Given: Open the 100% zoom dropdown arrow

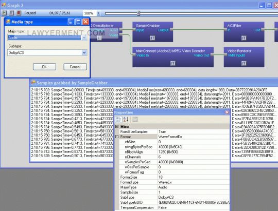Looking at the screenshot, I should [x=98, y=13].
